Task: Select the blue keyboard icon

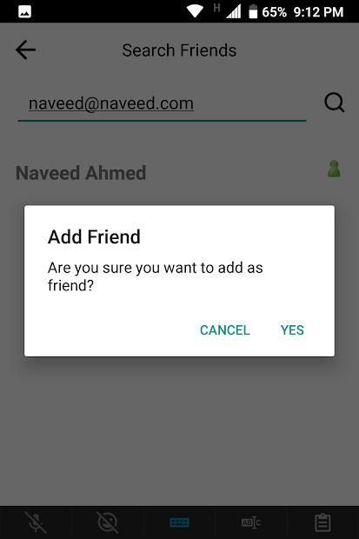Action: pos(179,522)
